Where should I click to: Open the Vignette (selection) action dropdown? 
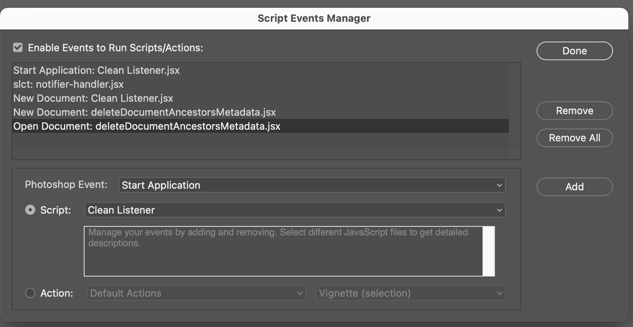pyautogui.click(x=410, y=293)
